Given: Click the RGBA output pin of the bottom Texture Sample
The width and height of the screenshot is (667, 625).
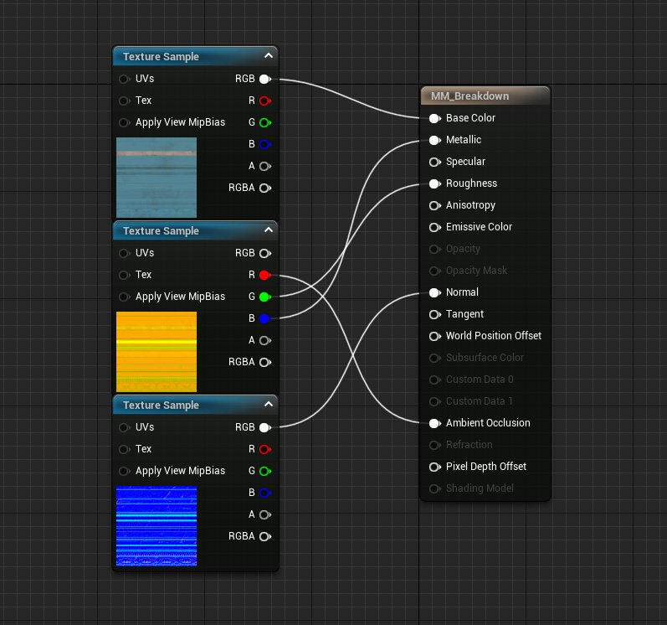Looking at the screenshot, I should click(x=265, y=536).
